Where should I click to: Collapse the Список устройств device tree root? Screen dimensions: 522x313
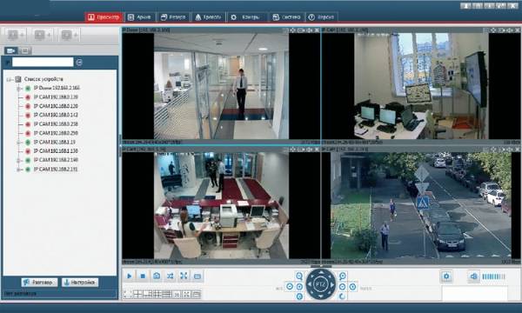point(10,79)
